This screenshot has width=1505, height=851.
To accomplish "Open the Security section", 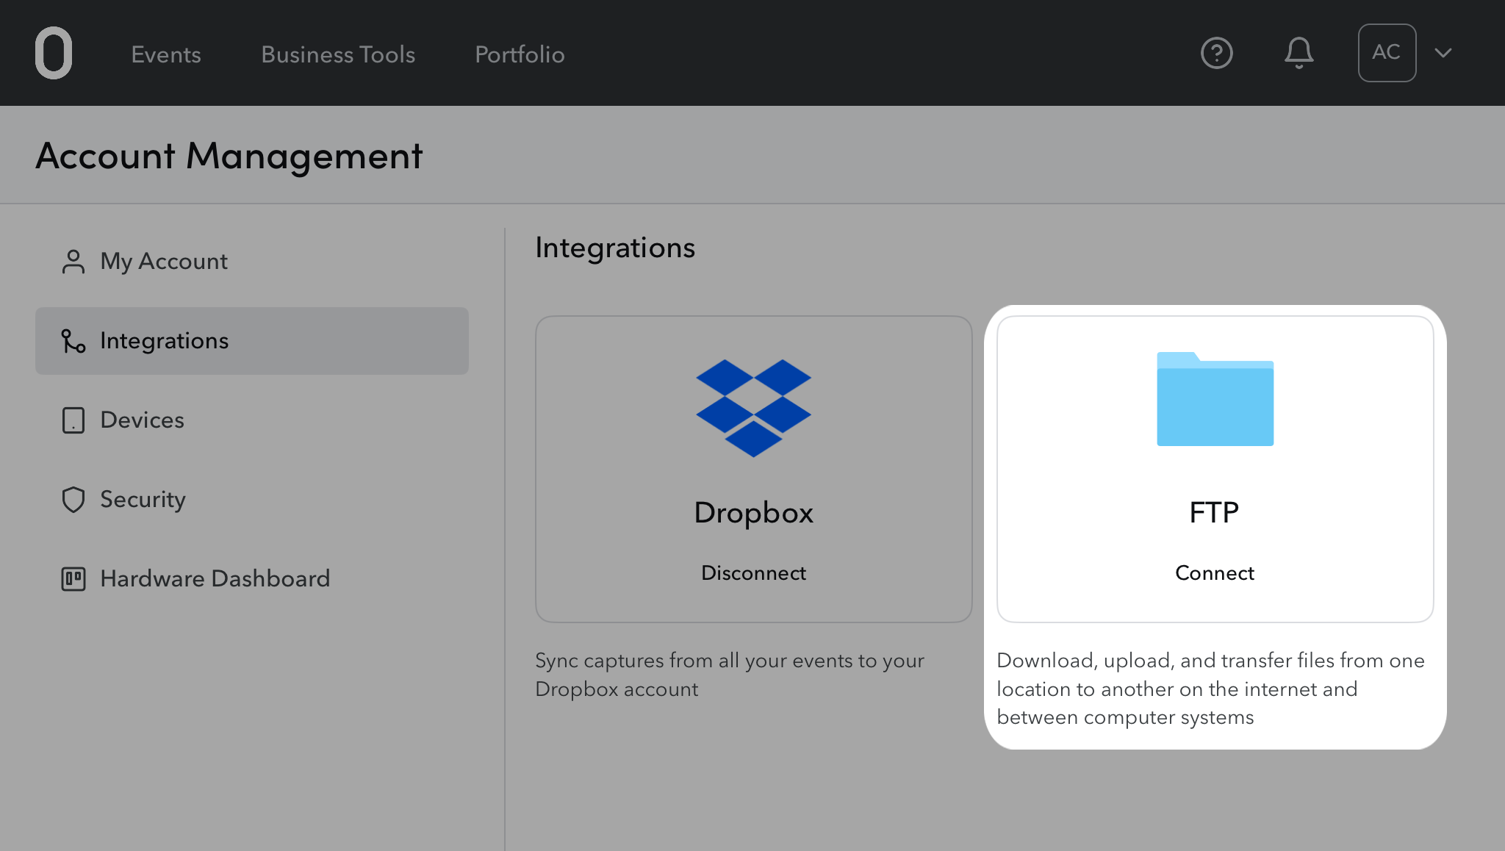I will click(252, 500).
